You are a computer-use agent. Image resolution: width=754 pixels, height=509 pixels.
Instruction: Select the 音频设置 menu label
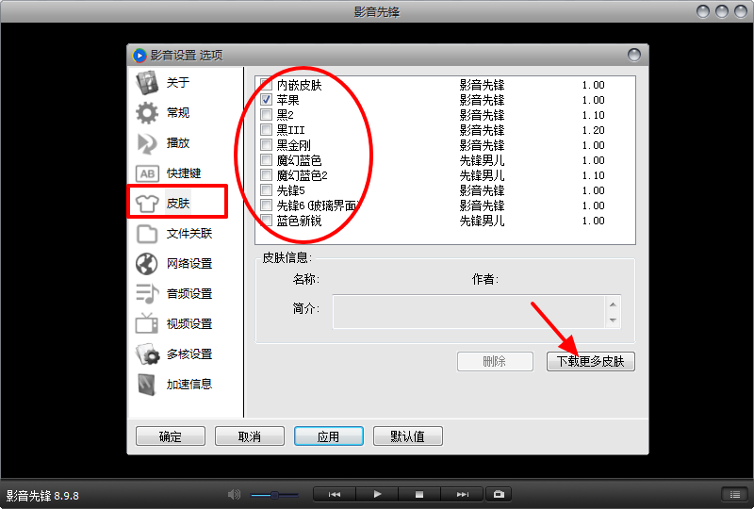point(189,294)
